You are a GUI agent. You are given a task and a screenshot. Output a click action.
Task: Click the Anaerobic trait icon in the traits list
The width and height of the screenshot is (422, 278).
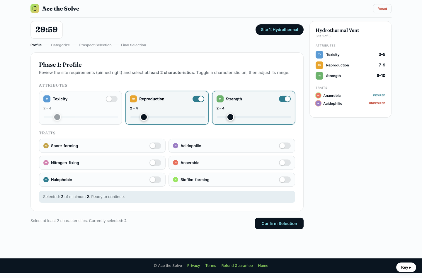(x=176, y=163)
